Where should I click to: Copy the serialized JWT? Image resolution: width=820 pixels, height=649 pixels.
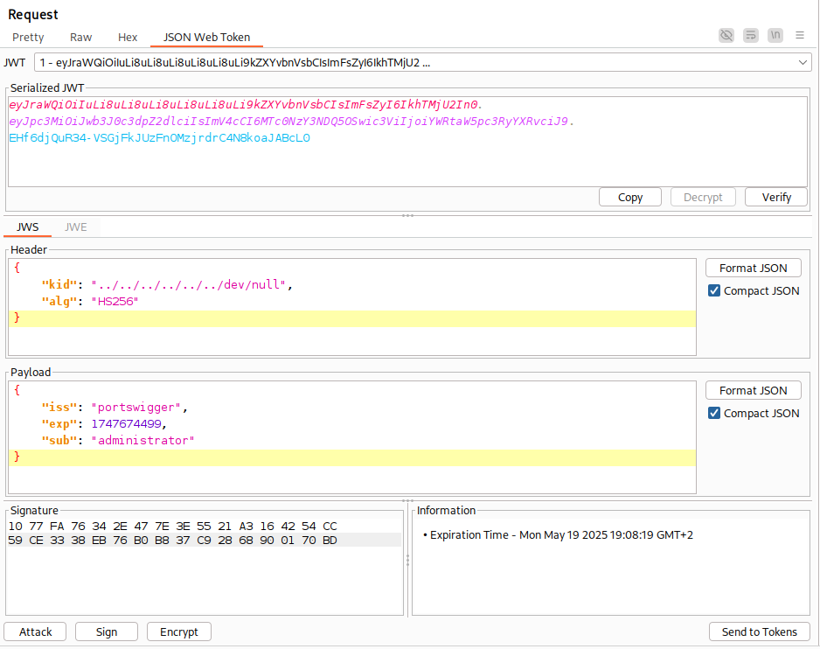point(630,198)
